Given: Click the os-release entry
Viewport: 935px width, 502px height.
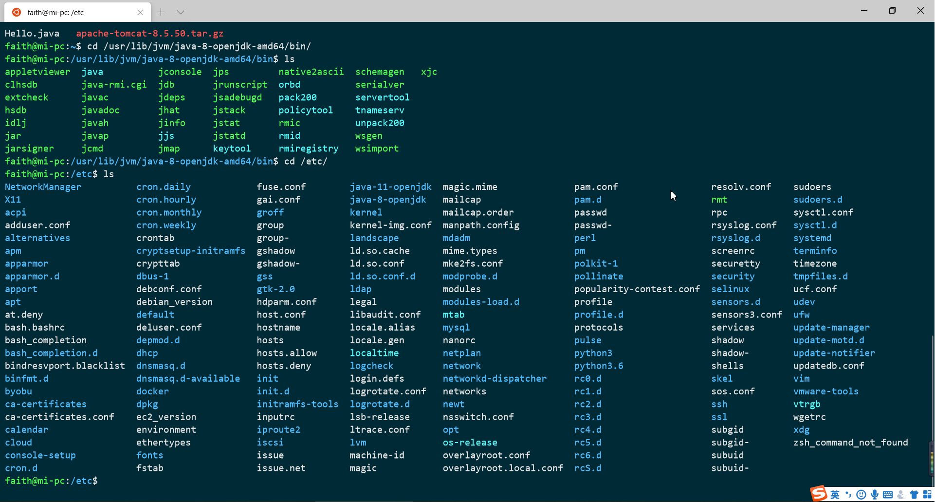Looking at the screenshot, I should pos(470,443).
